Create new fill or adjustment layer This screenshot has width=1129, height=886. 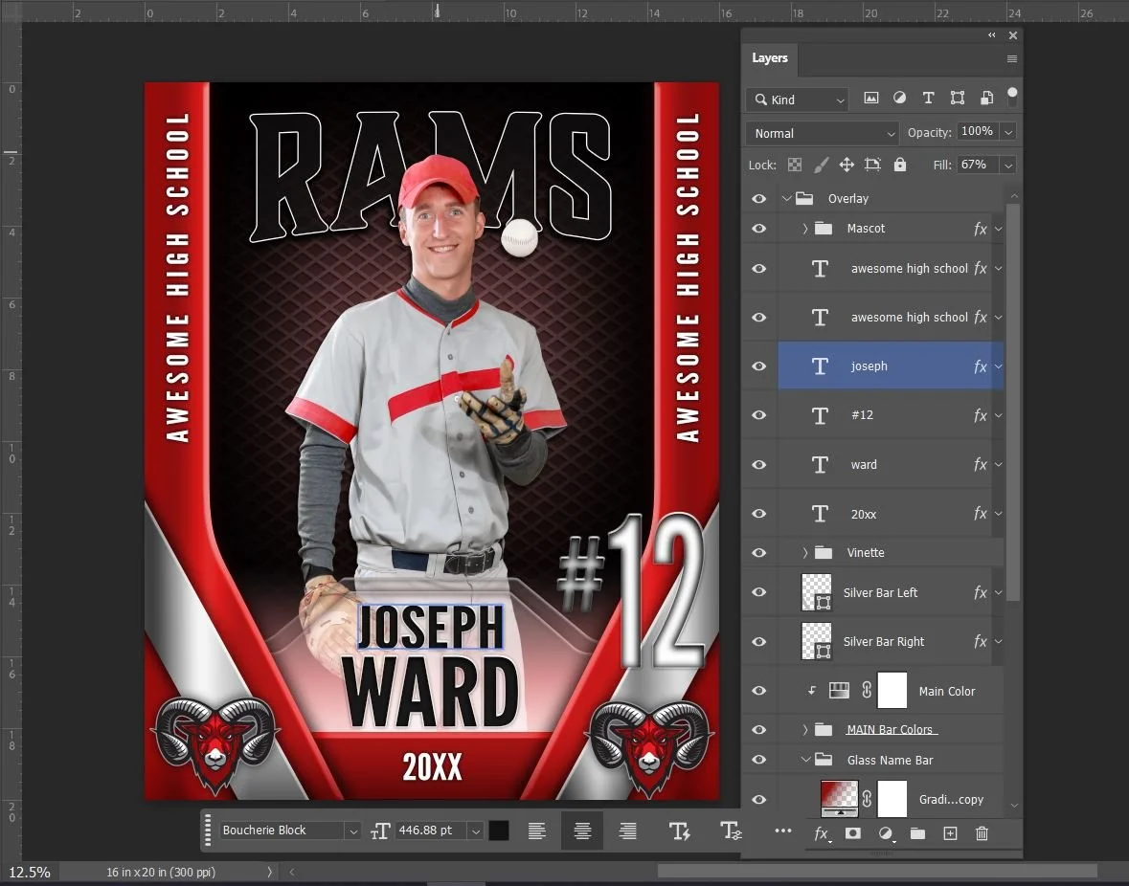click(886, 833)
